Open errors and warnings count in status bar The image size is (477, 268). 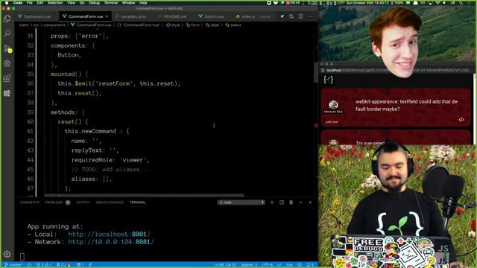[x=44, y=265]
